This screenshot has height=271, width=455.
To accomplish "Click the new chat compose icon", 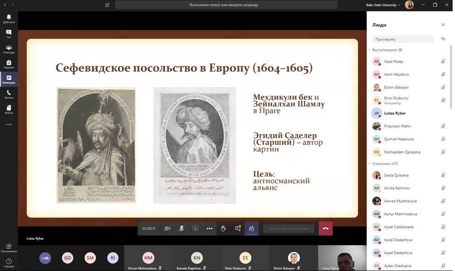I will 108,5.
